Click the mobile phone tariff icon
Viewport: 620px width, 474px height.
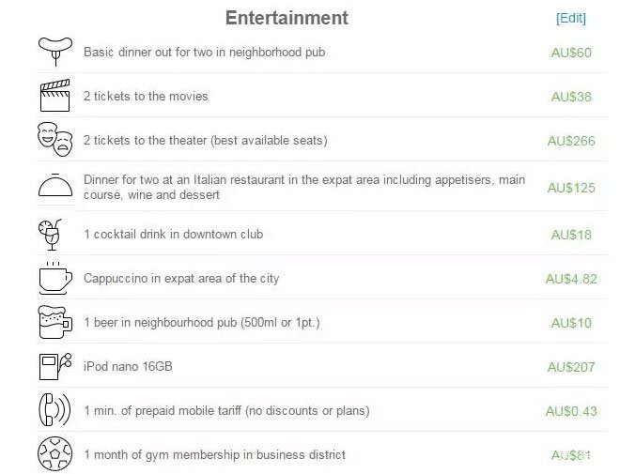tap(54, 410)
